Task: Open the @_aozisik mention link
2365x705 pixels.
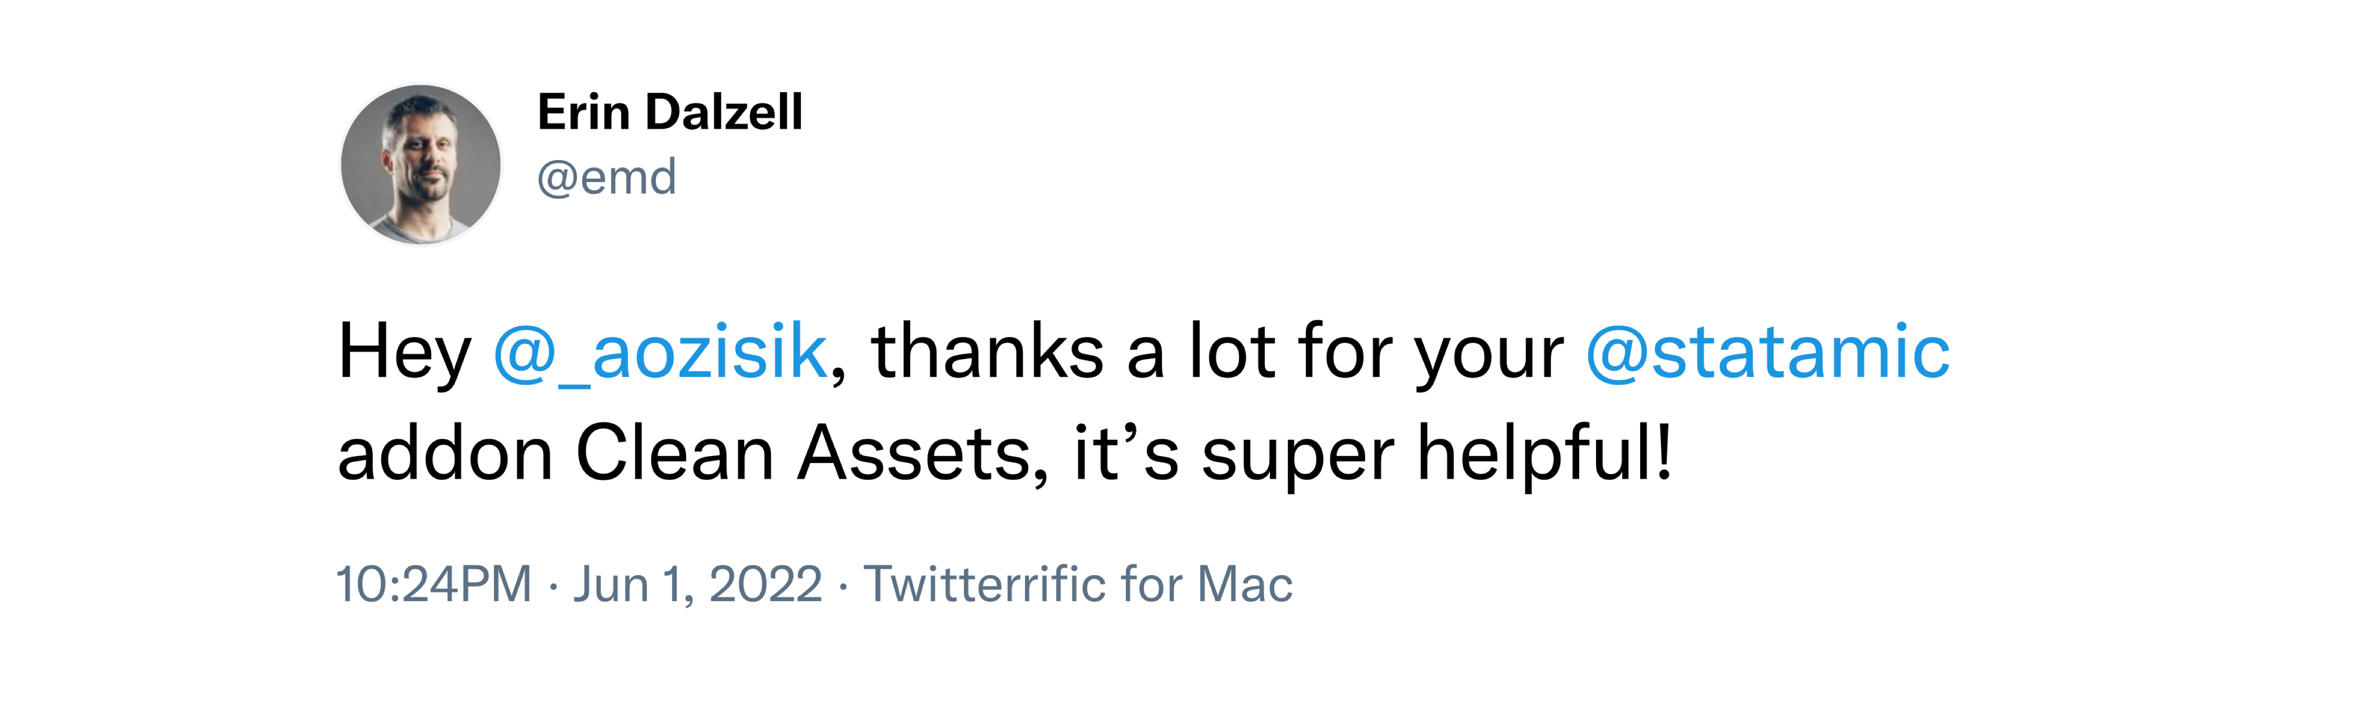Action: pyautogui.click(x=660, y=352)
